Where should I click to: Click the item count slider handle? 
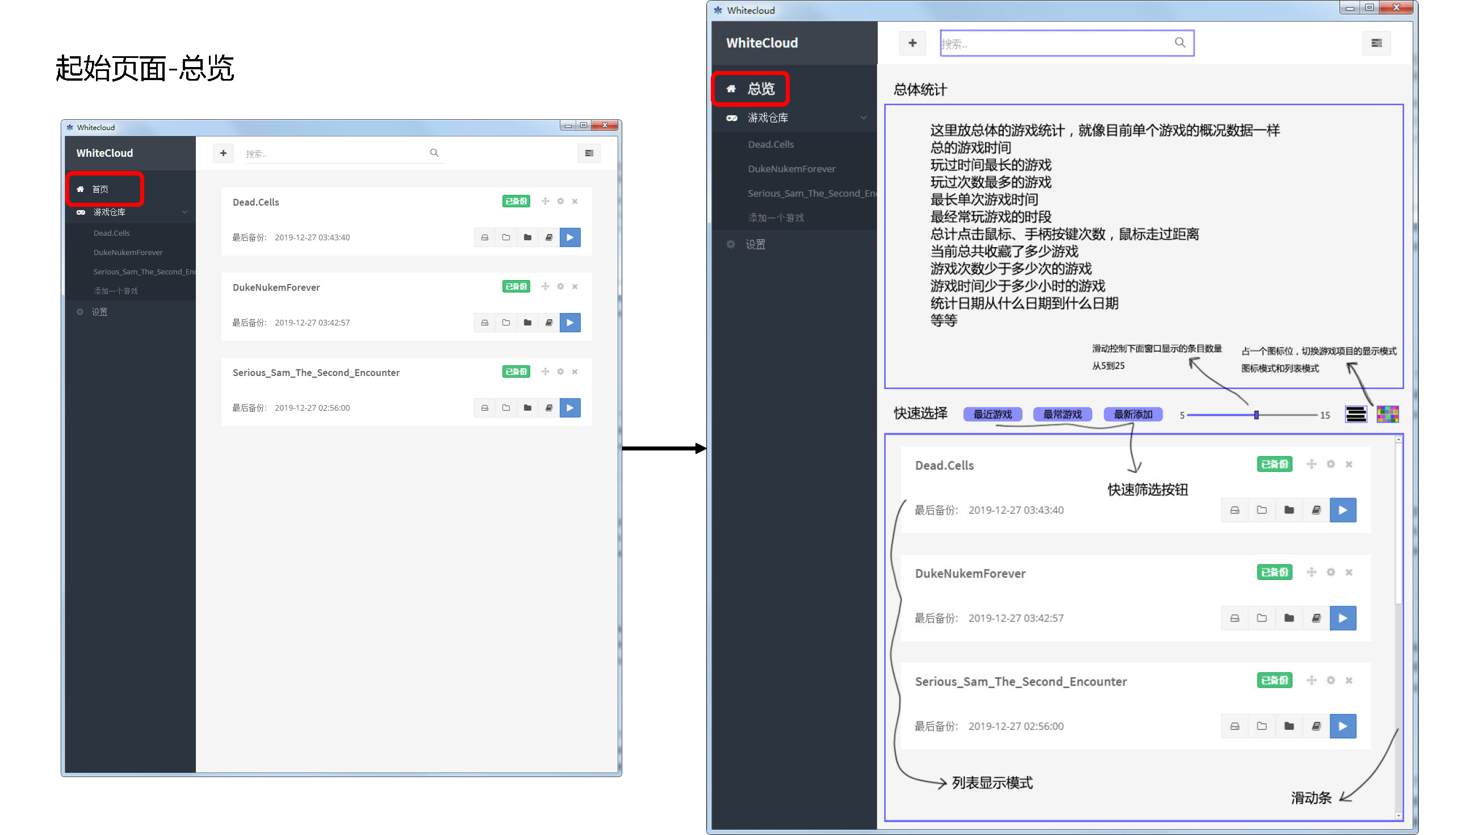[1256, 415]
